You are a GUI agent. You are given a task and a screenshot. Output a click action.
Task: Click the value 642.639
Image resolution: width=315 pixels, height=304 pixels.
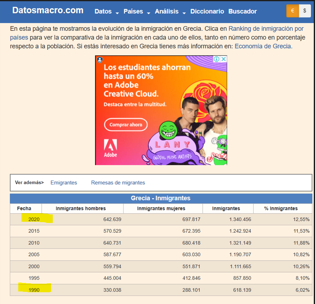112,219
